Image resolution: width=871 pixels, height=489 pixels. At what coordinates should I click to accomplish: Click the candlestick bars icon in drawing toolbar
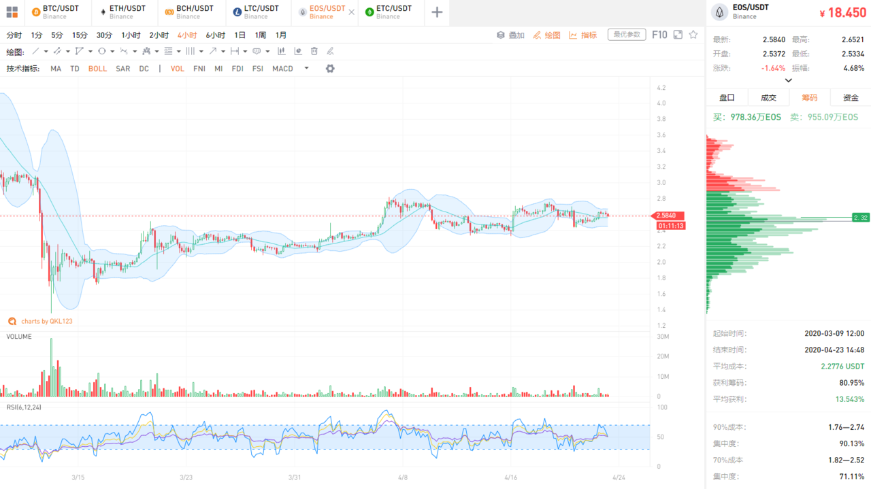pos(282,51)
